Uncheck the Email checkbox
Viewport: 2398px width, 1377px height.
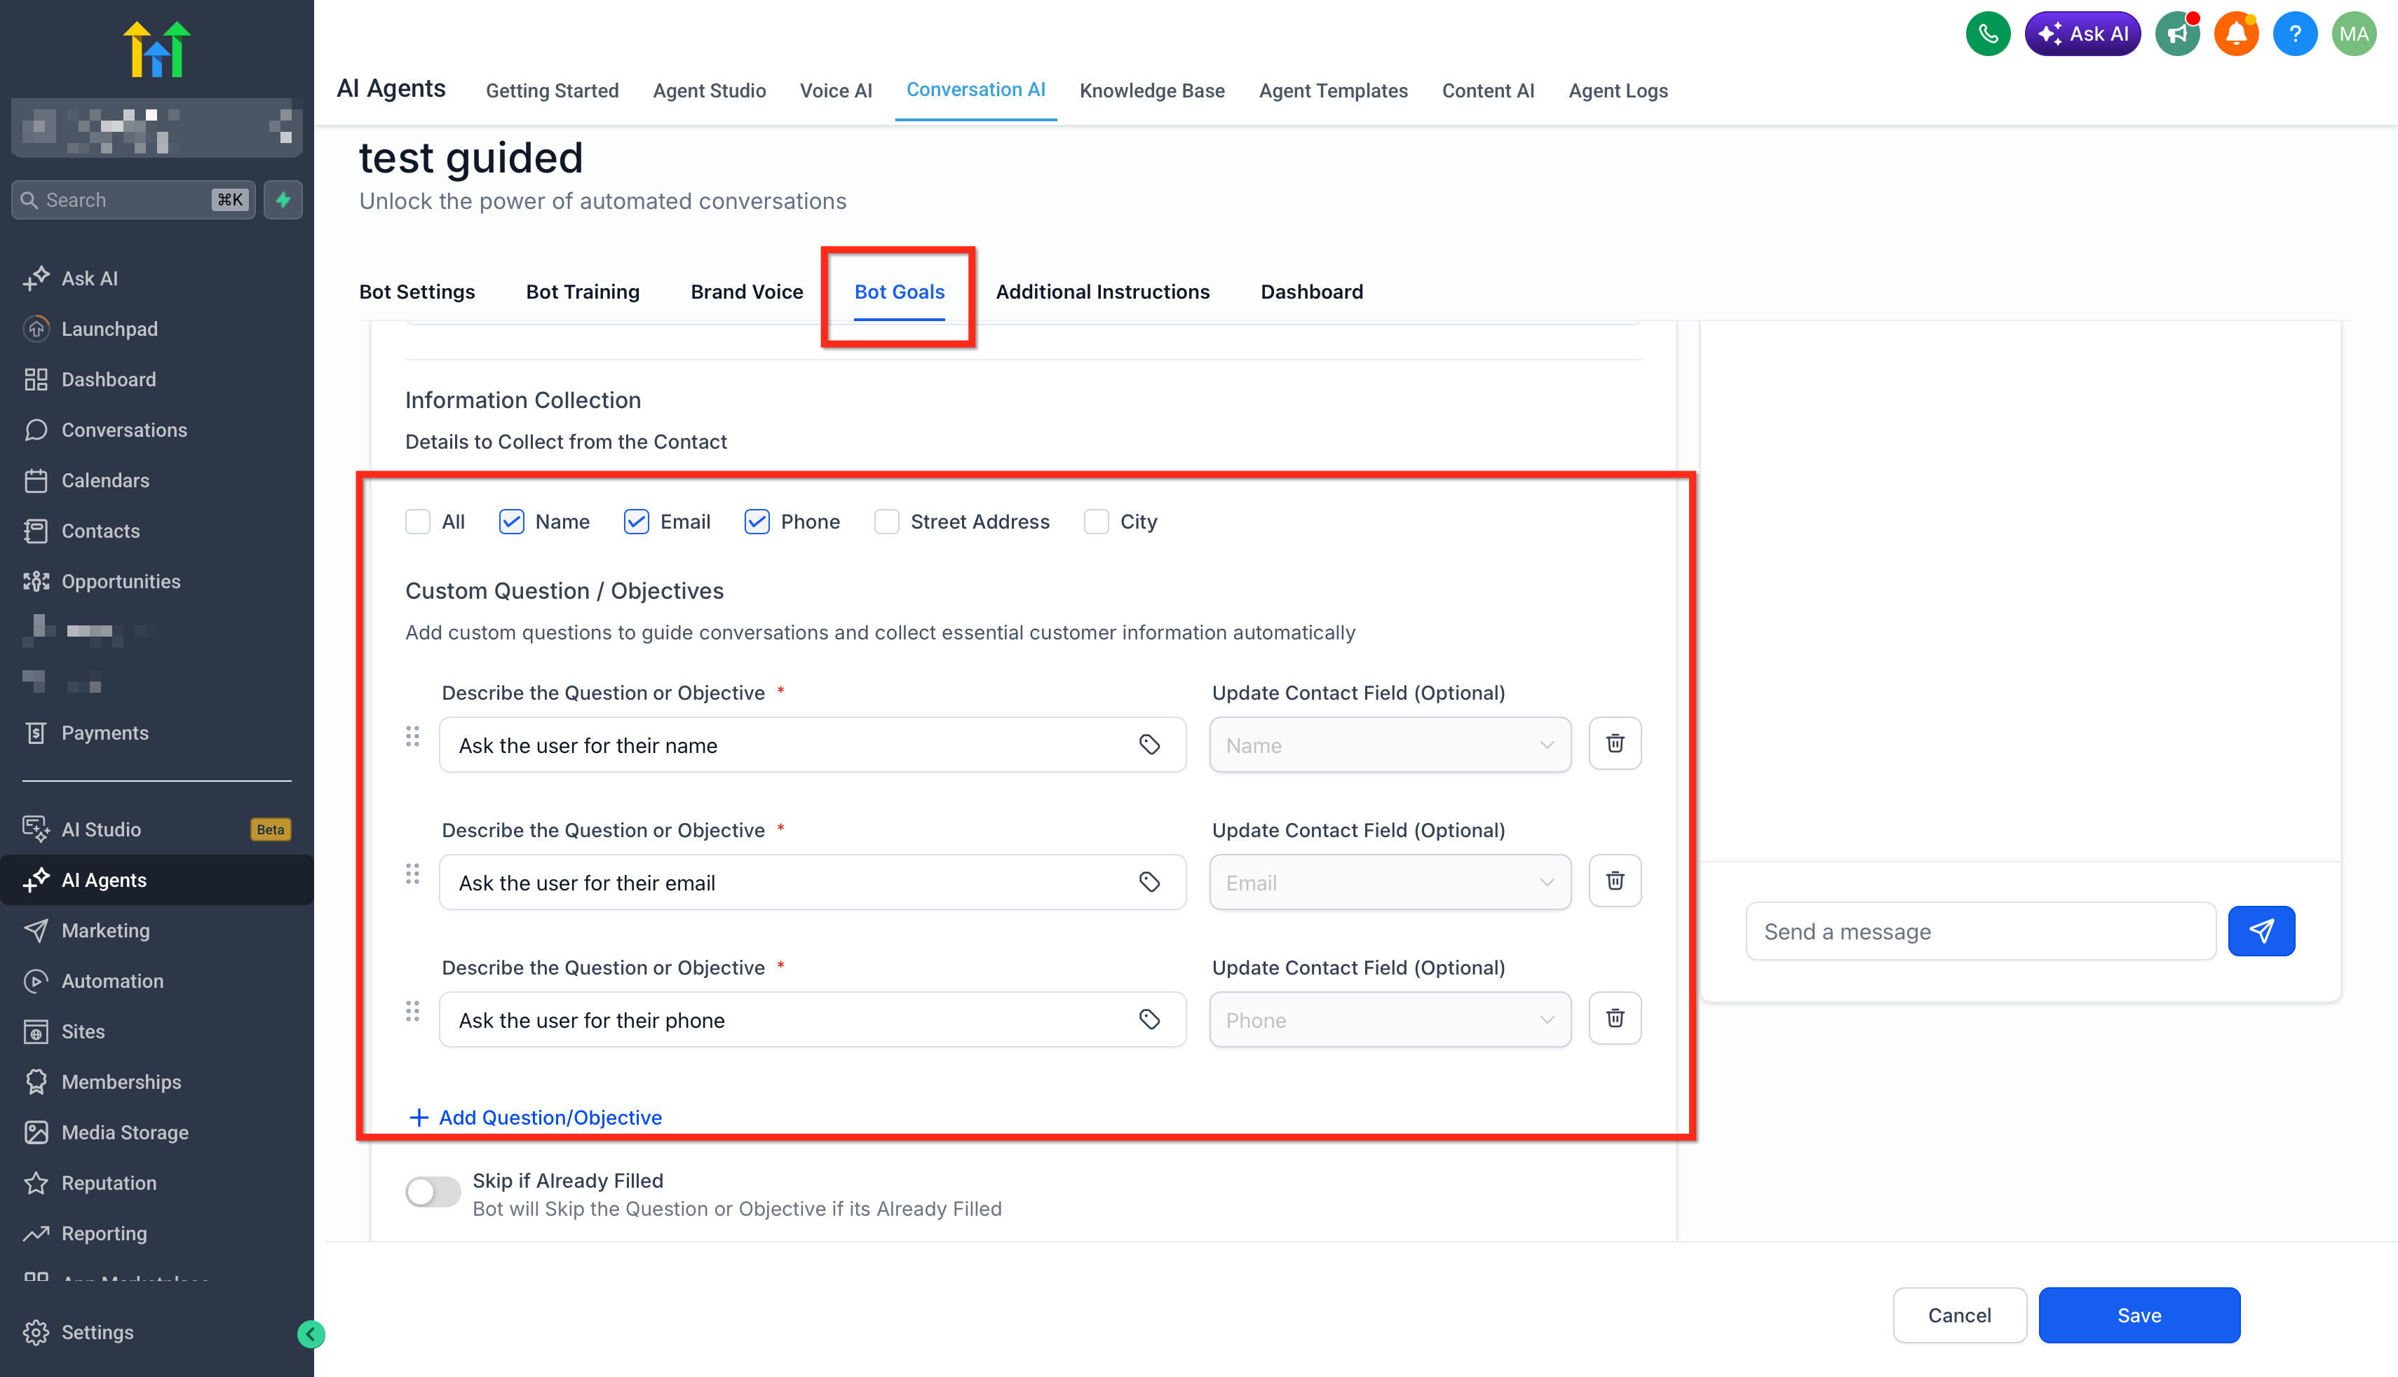(x=637, y=522)
